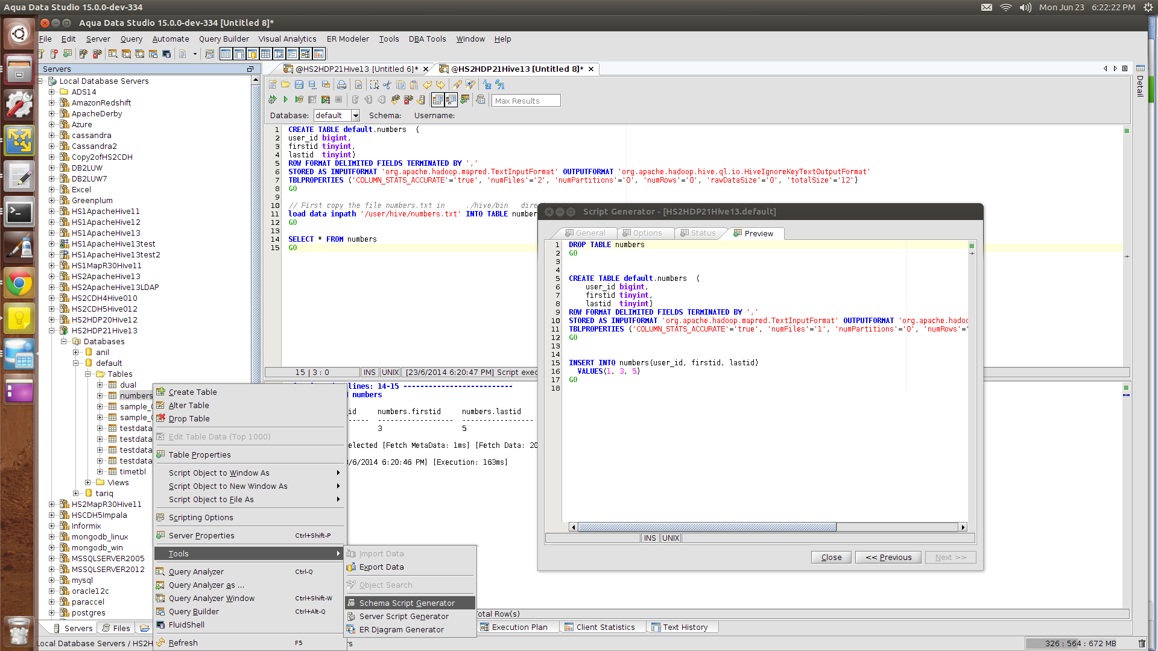Click the Paste clipboard icon
This screenshot has height=651, width=1158.
click(x=414, y=85)
